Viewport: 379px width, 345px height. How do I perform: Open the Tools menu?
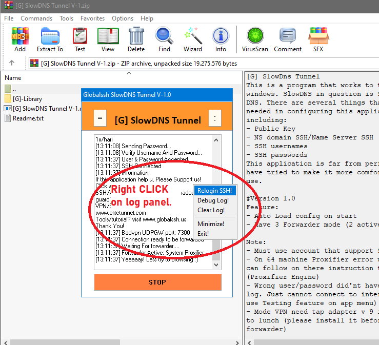pos(66,18)
